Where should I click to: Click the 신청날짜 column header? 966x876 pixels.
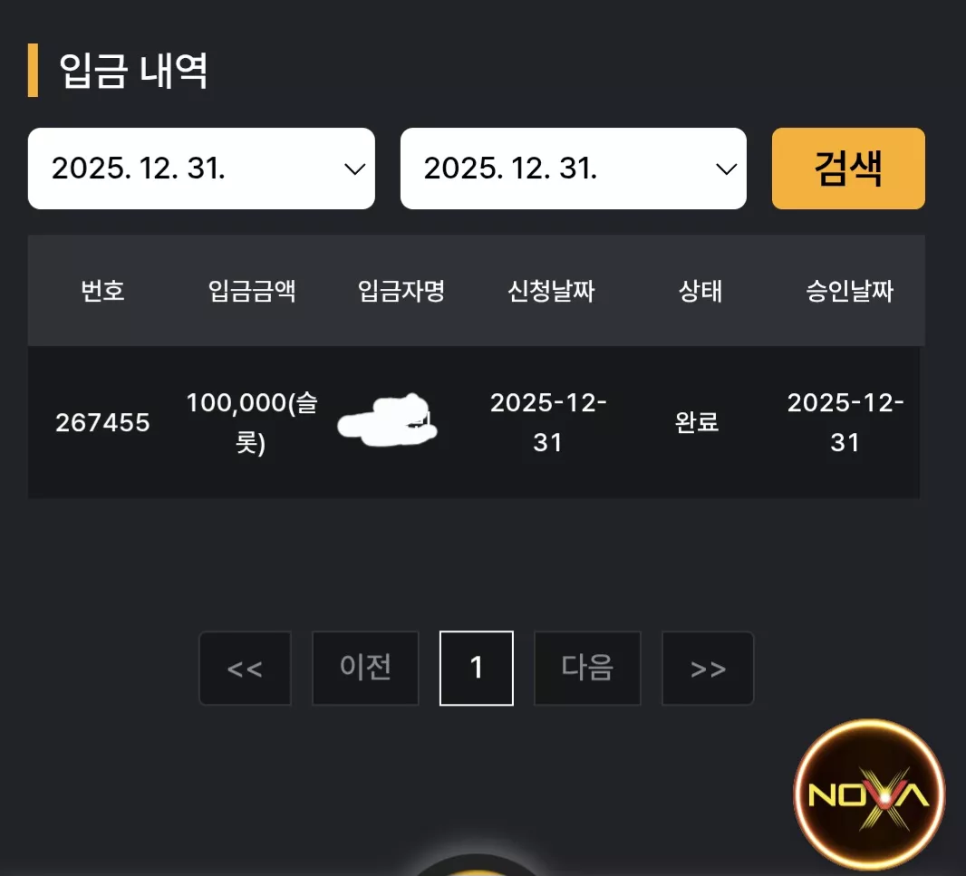coord(551,291)
